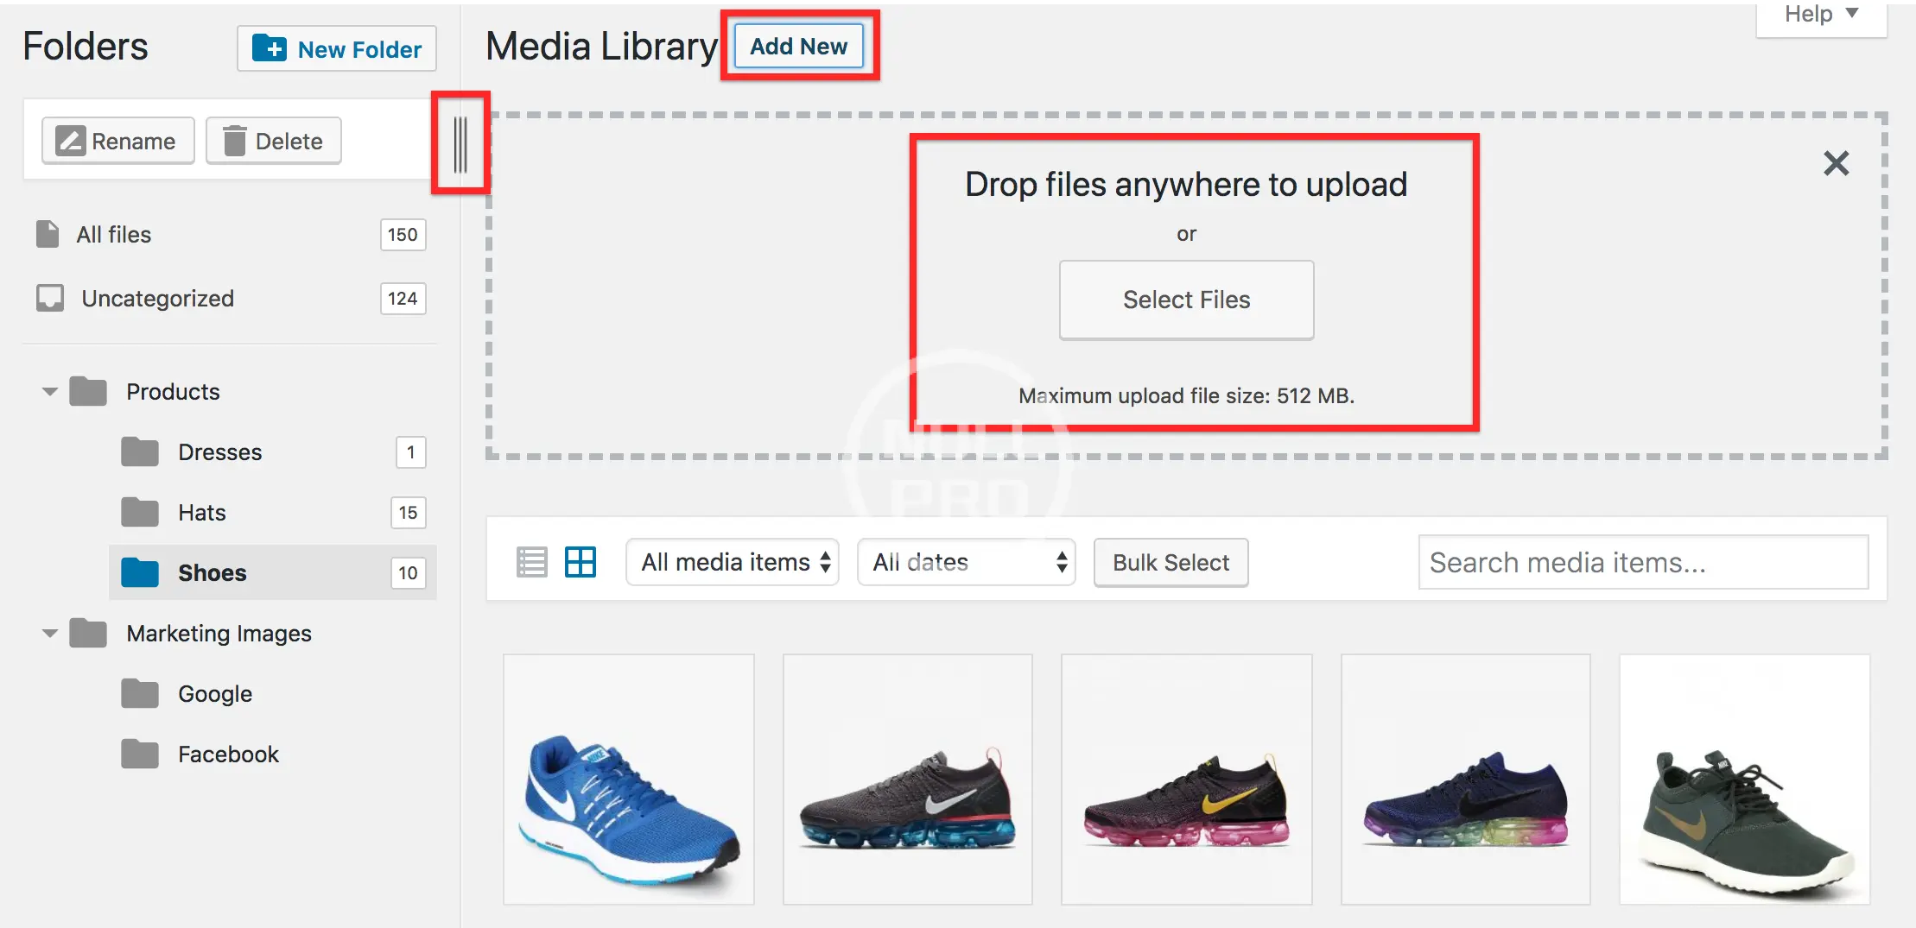This screenshot has height=928, width=1916.
Task: Select the blue Nike running shoe thumbnail
Action: 629,780
